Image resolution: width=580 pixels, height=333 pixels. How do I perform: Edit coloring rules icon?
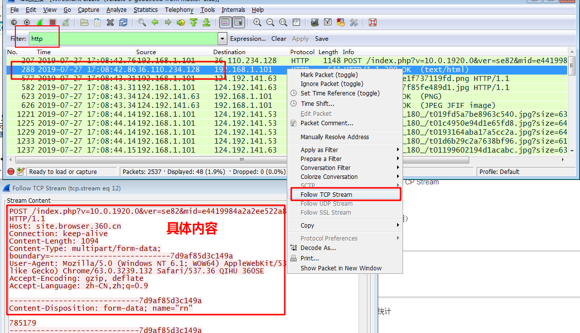pyautogui.click(x=340, y=22)
